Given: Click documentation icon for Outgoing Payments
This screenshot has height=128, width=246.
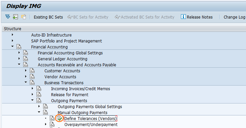Looking at the screenshot, I should (x=39, y=100).
